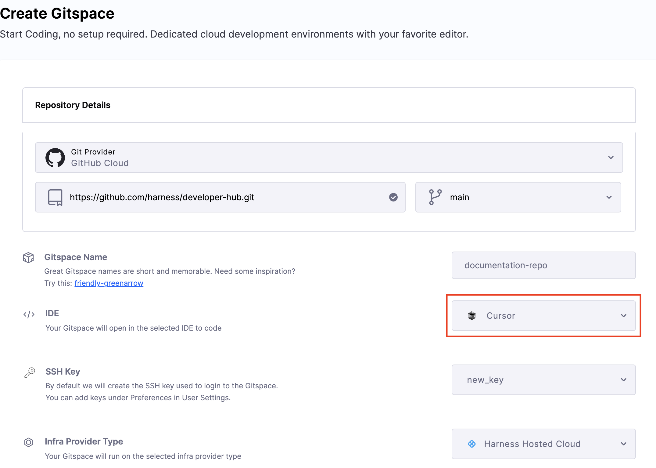Open the Cursor IDE selector dropdown
The width and height of the screenshot is (656, 468).
[623, 316]
